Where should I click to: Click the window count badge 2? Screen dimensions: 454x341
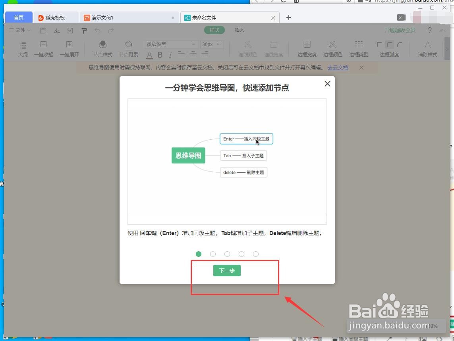tap(400, 17)
